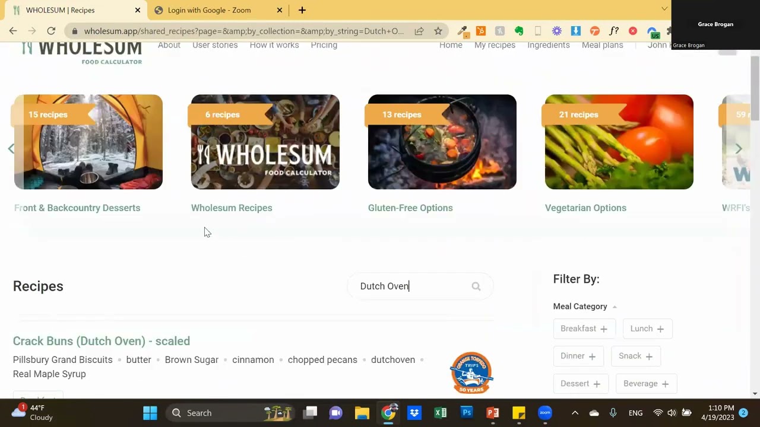Screen dimensions: 760x427
Task: Toggle the Beverage meal category filter
Action: [x=646, y=384]
